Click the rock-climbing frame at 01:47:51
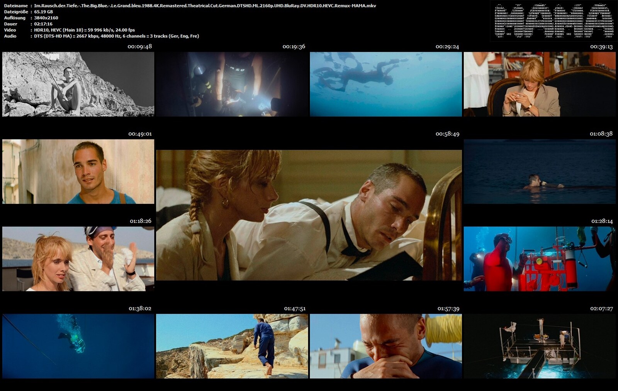Image resolution: width=618 pixels, height=391 pixels. click(x=232, y=346)
